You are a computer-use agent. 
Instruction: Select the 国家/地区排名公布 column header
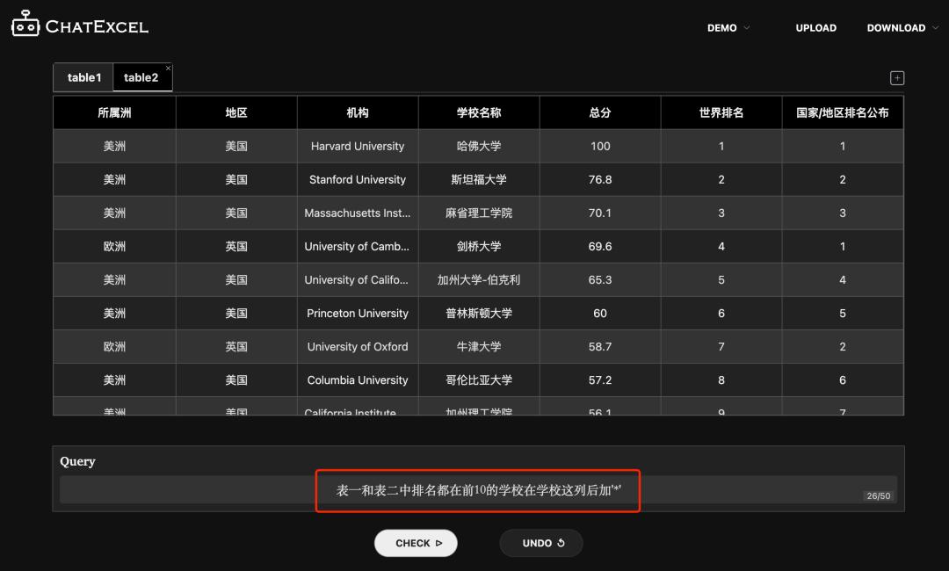pos(843,112)
